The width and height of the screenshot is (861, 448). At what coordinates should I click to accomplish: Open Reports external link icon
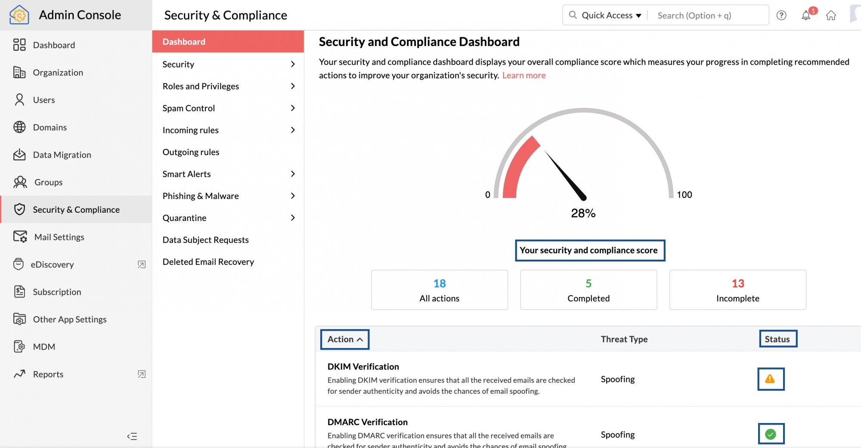click(x=142, y=374)
